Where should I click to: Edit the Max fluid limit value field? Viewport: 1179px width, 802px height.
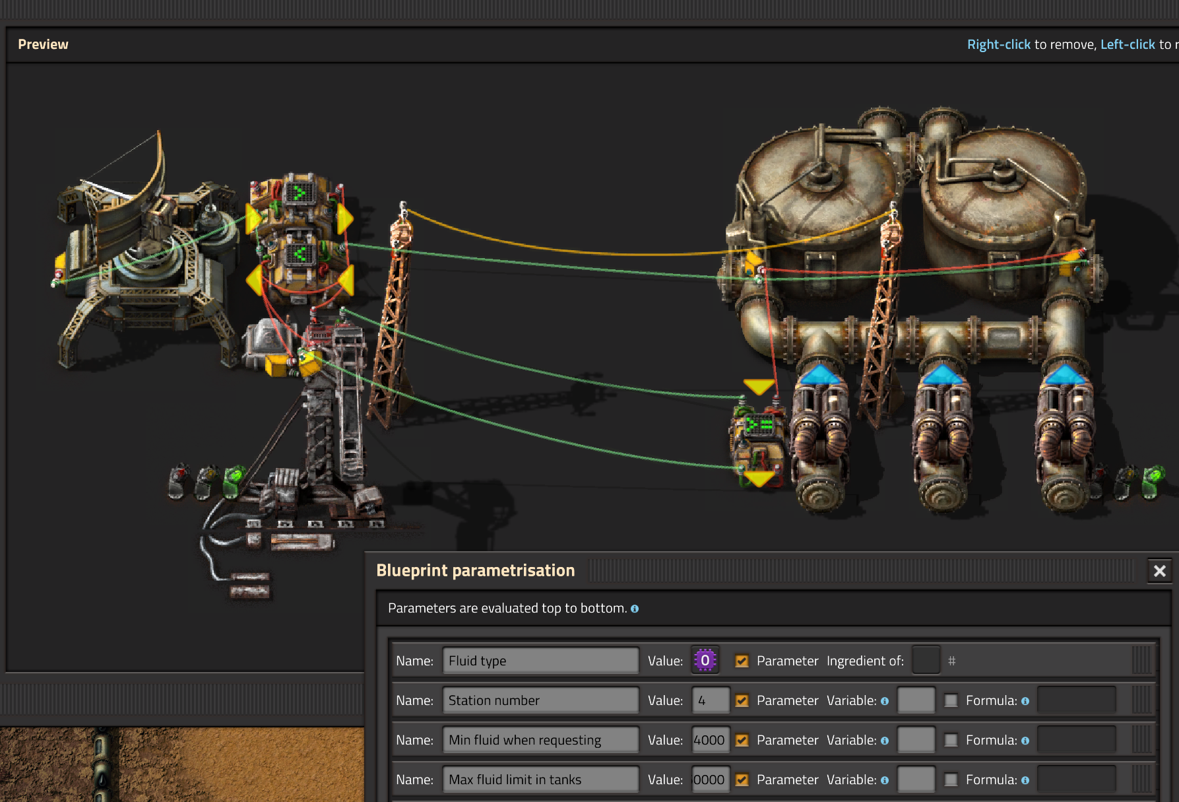[x=711, y=779]
